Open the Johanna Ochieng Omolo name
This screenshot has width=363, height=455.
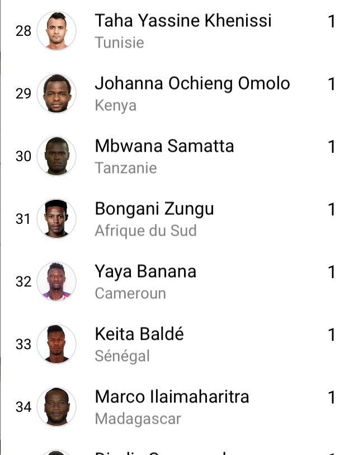click(192, 83)
